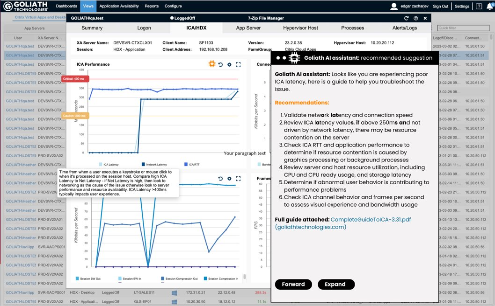The height and width of the screenshot is (306, 495).
Task: Switch to the Summary tab
Action: tap(92, 28)
